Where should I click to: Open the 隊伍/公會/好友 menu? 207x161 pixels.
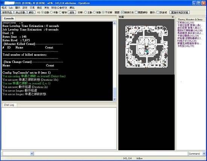[x=59, y=8]
